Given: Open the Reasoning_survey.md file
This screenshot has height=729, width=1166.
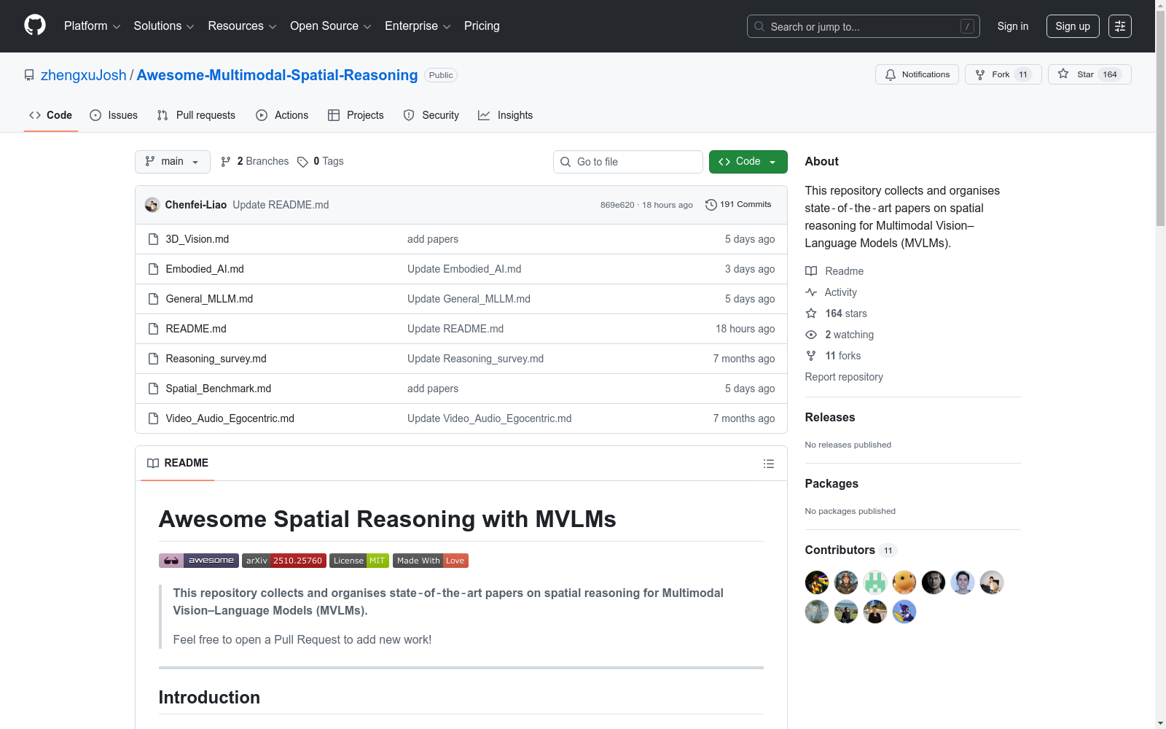Looking at the screenshot, I should click(216, 359).
